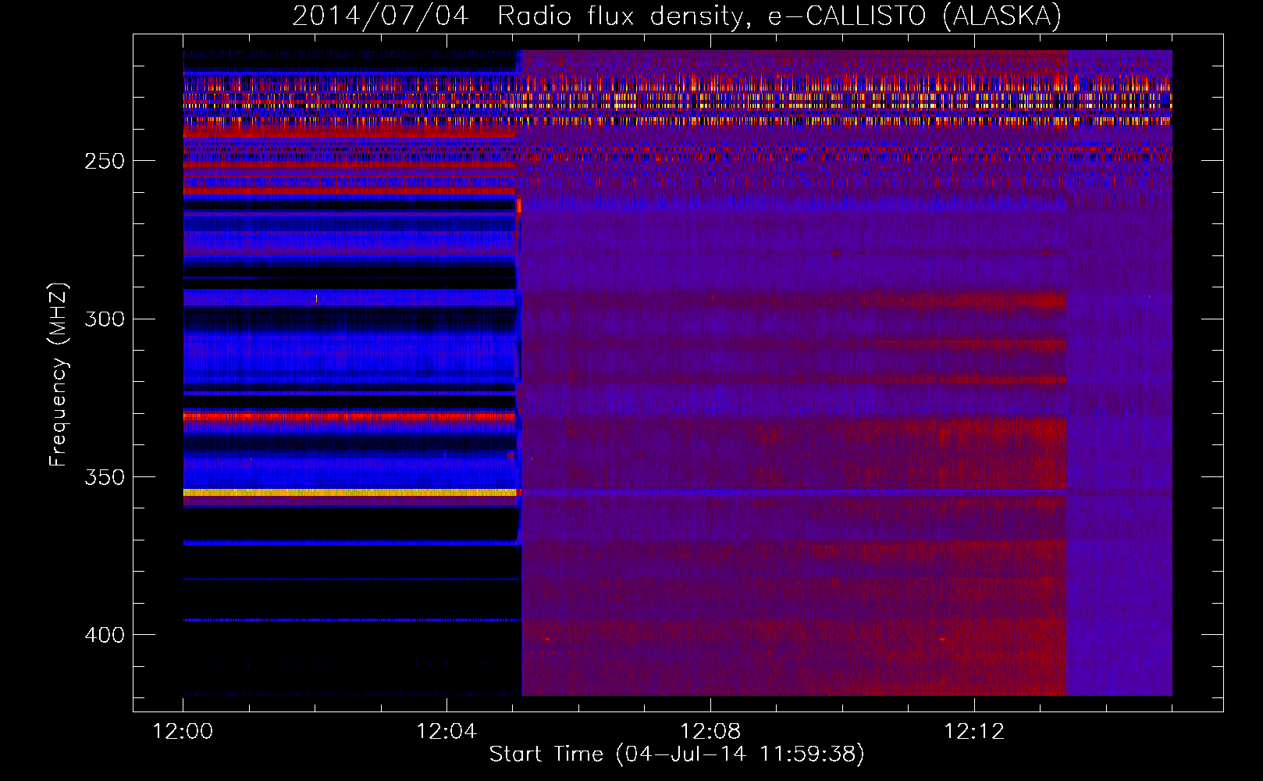The width and height of the screenshot is (1263, 781).
Task: Click the 12:00 time tick label
Action: click(183, 732)
